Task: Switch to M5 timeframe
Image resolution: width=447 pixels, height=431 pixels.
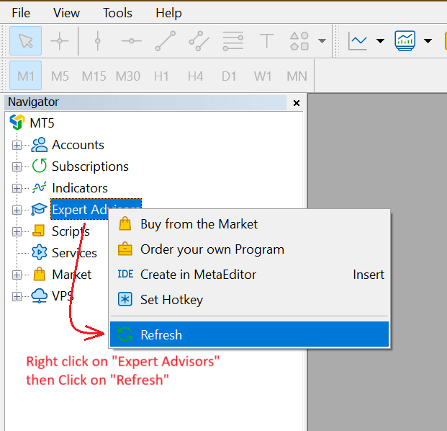Action: [x=60, y=76]
